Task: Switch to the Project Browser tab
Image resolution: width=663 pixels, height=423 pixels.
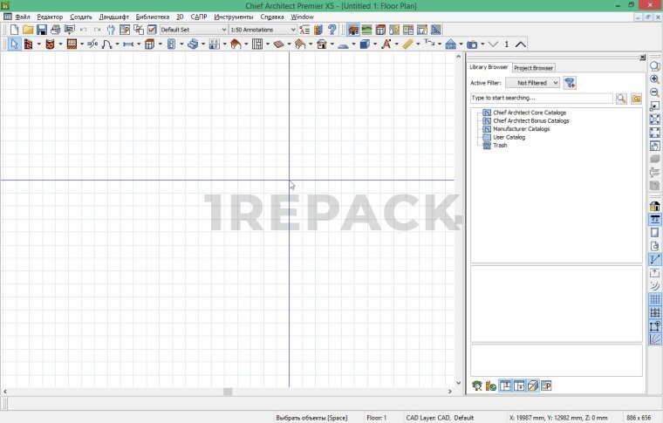Action: (533, 67)
